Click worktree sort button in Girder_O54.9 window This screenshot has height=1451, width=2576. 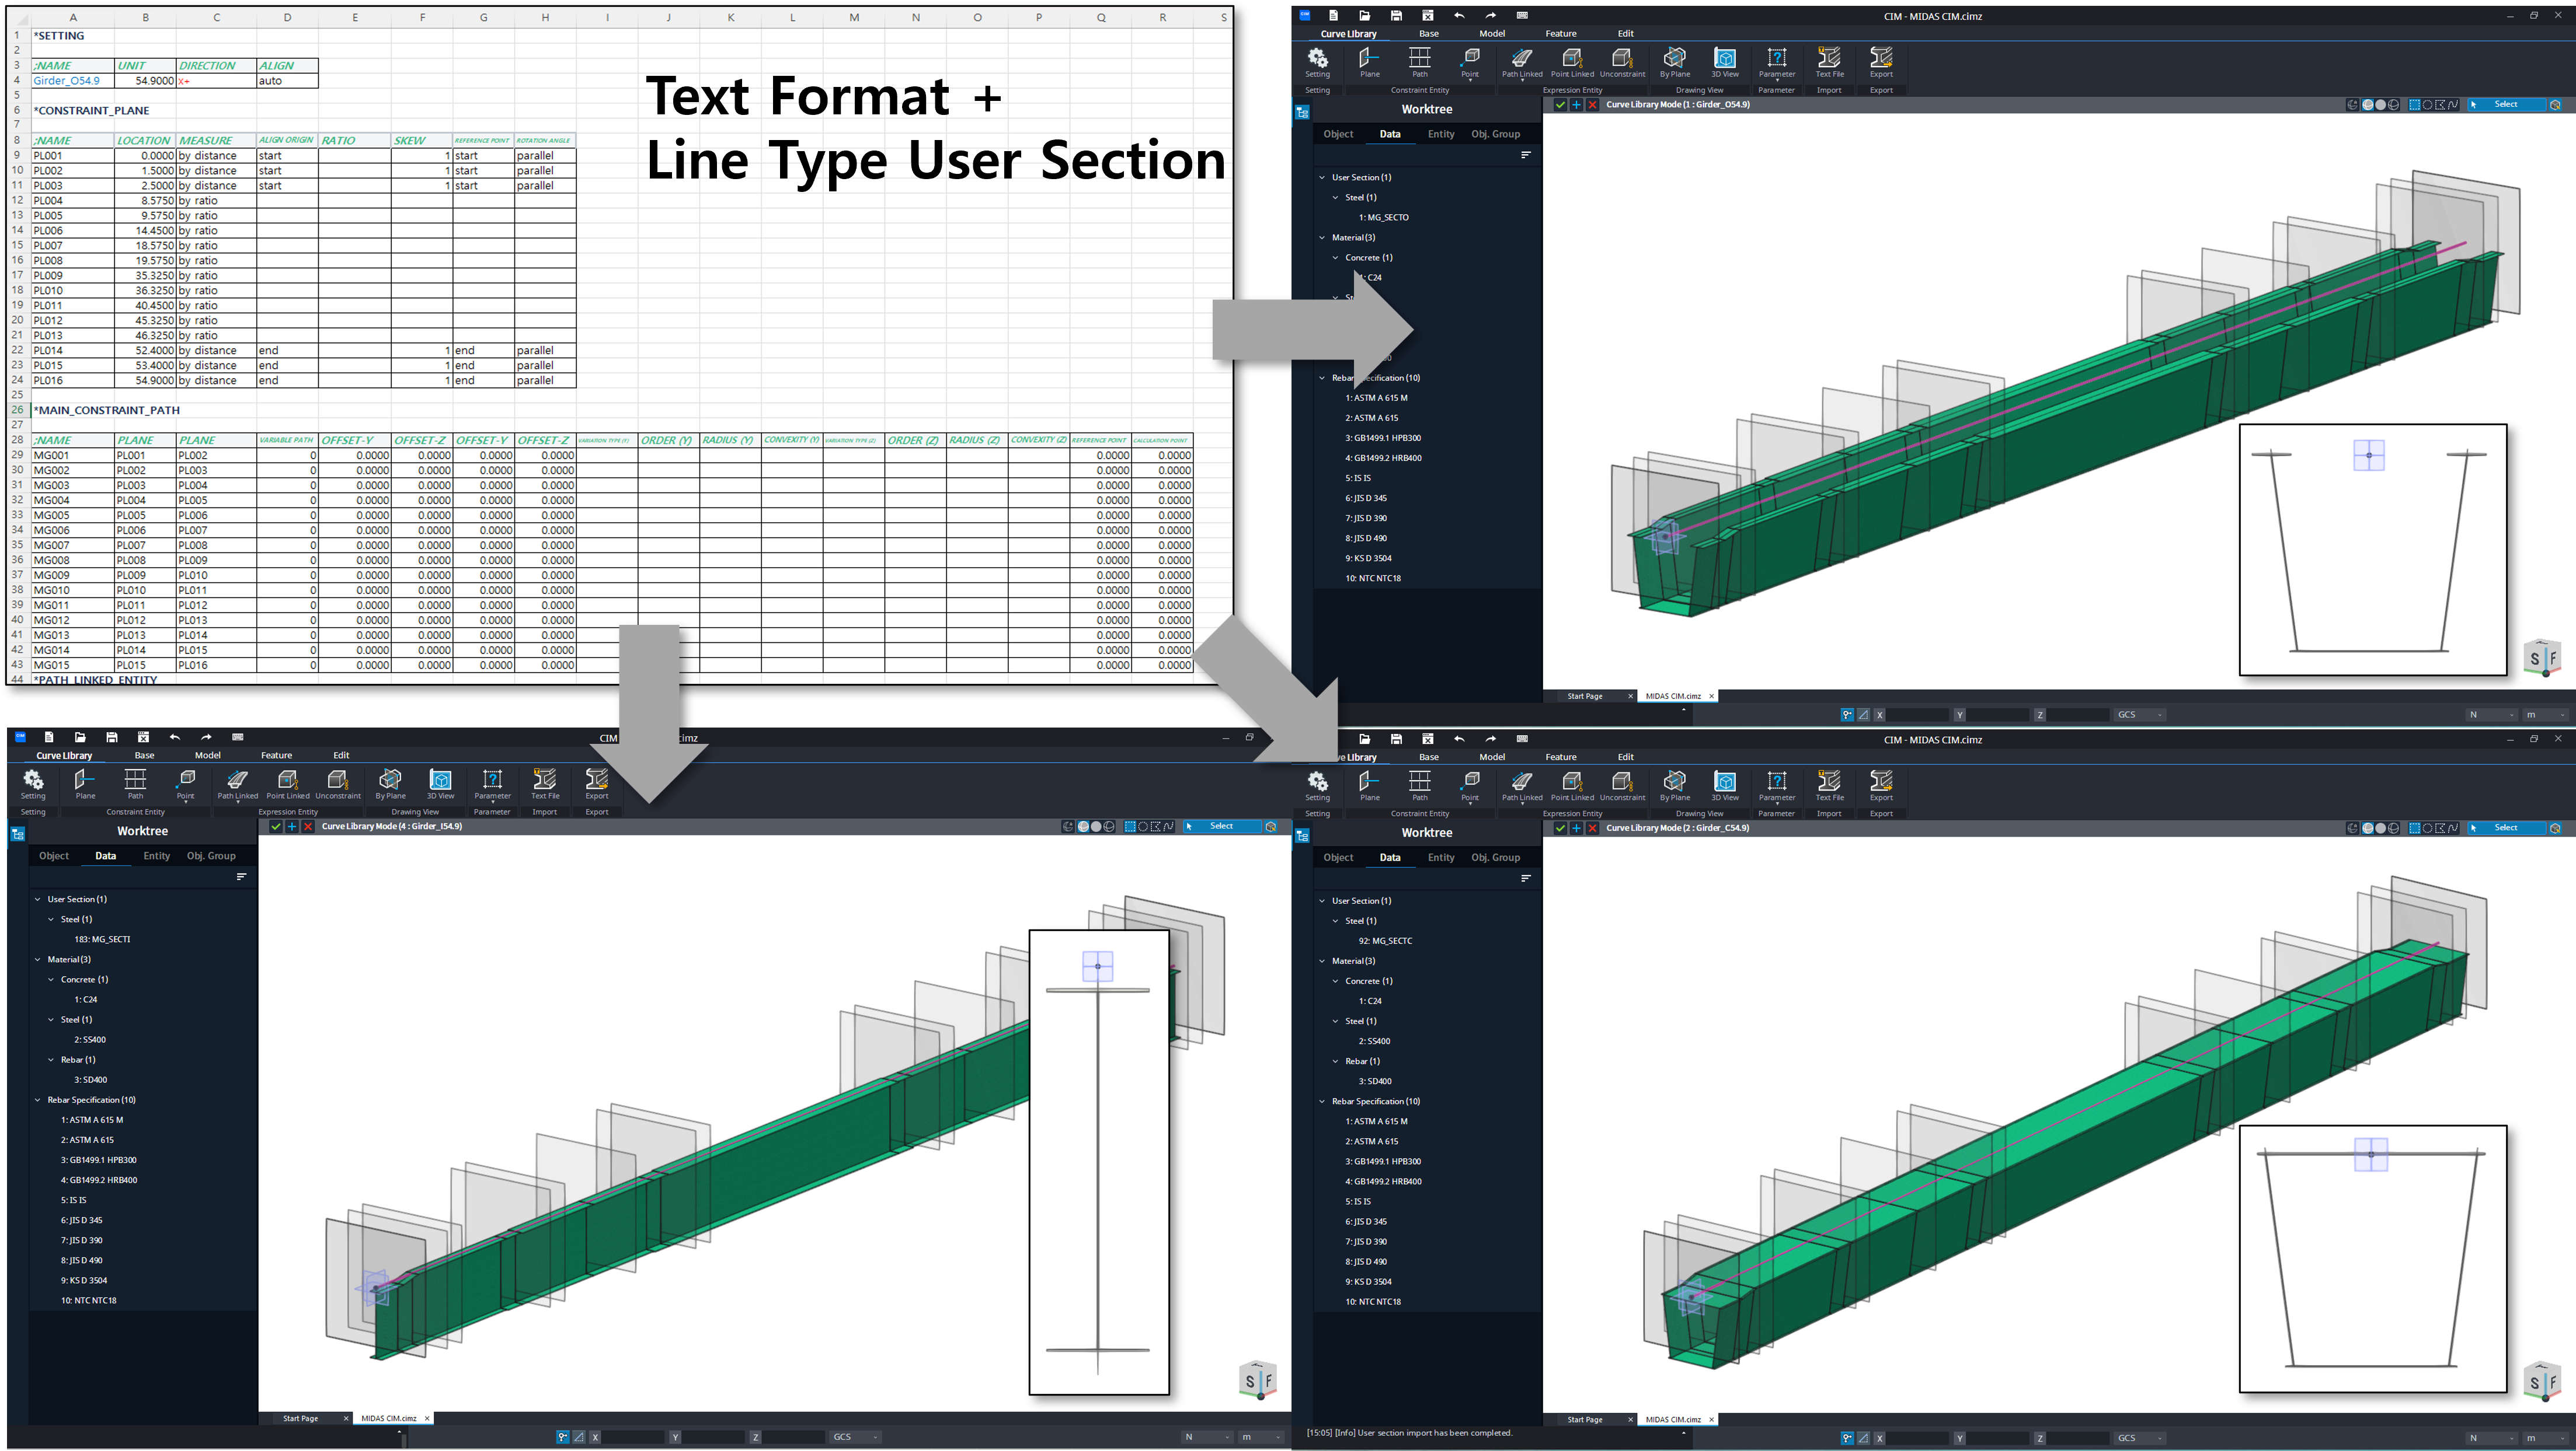pyautogui.click(x=1525, y=155)
